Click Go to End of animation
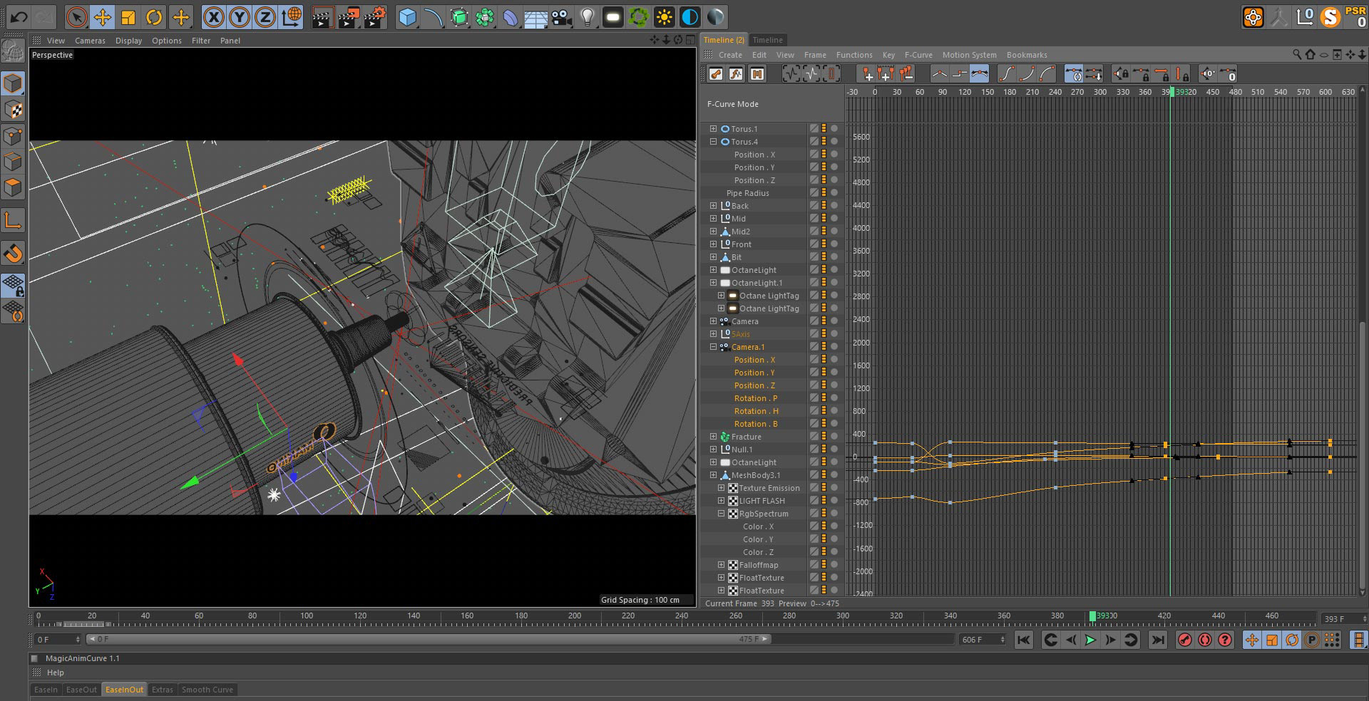 [1158, 640]
